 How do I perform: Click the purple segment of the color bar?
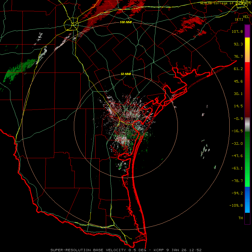coord(247,31)
